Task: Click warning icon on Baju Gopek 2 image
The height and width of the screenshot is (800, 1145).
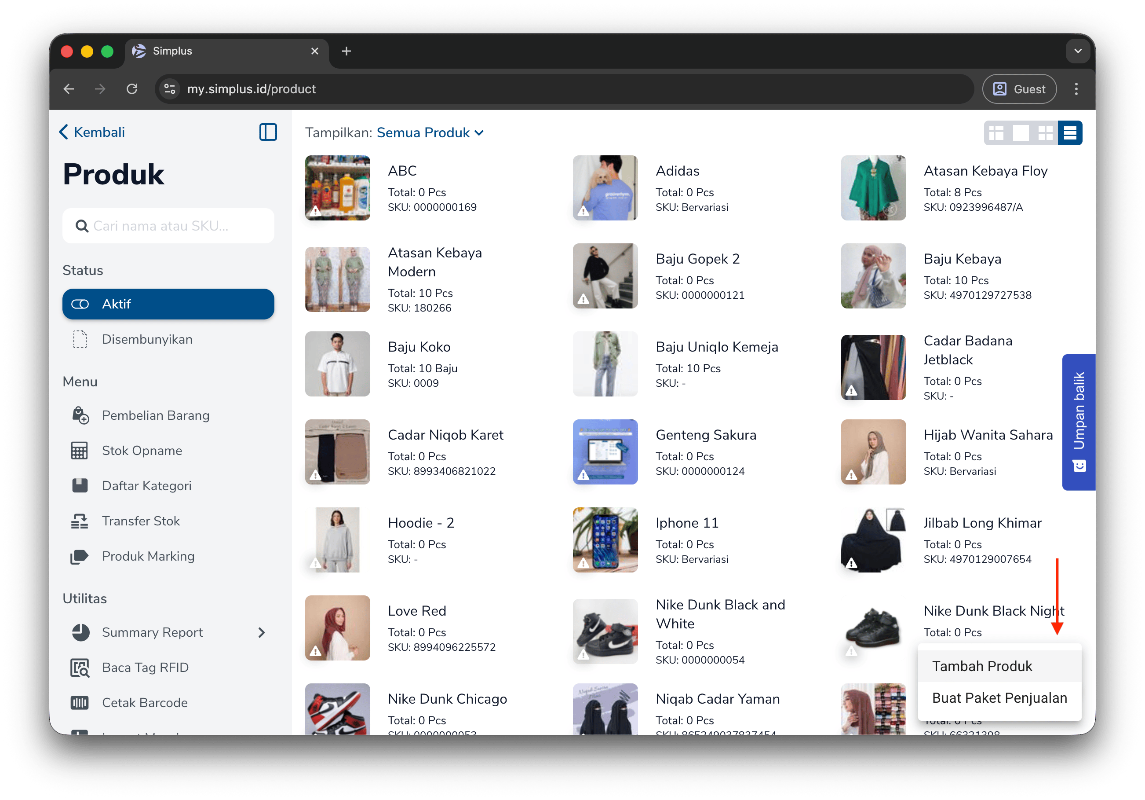Action: [583, 299]
